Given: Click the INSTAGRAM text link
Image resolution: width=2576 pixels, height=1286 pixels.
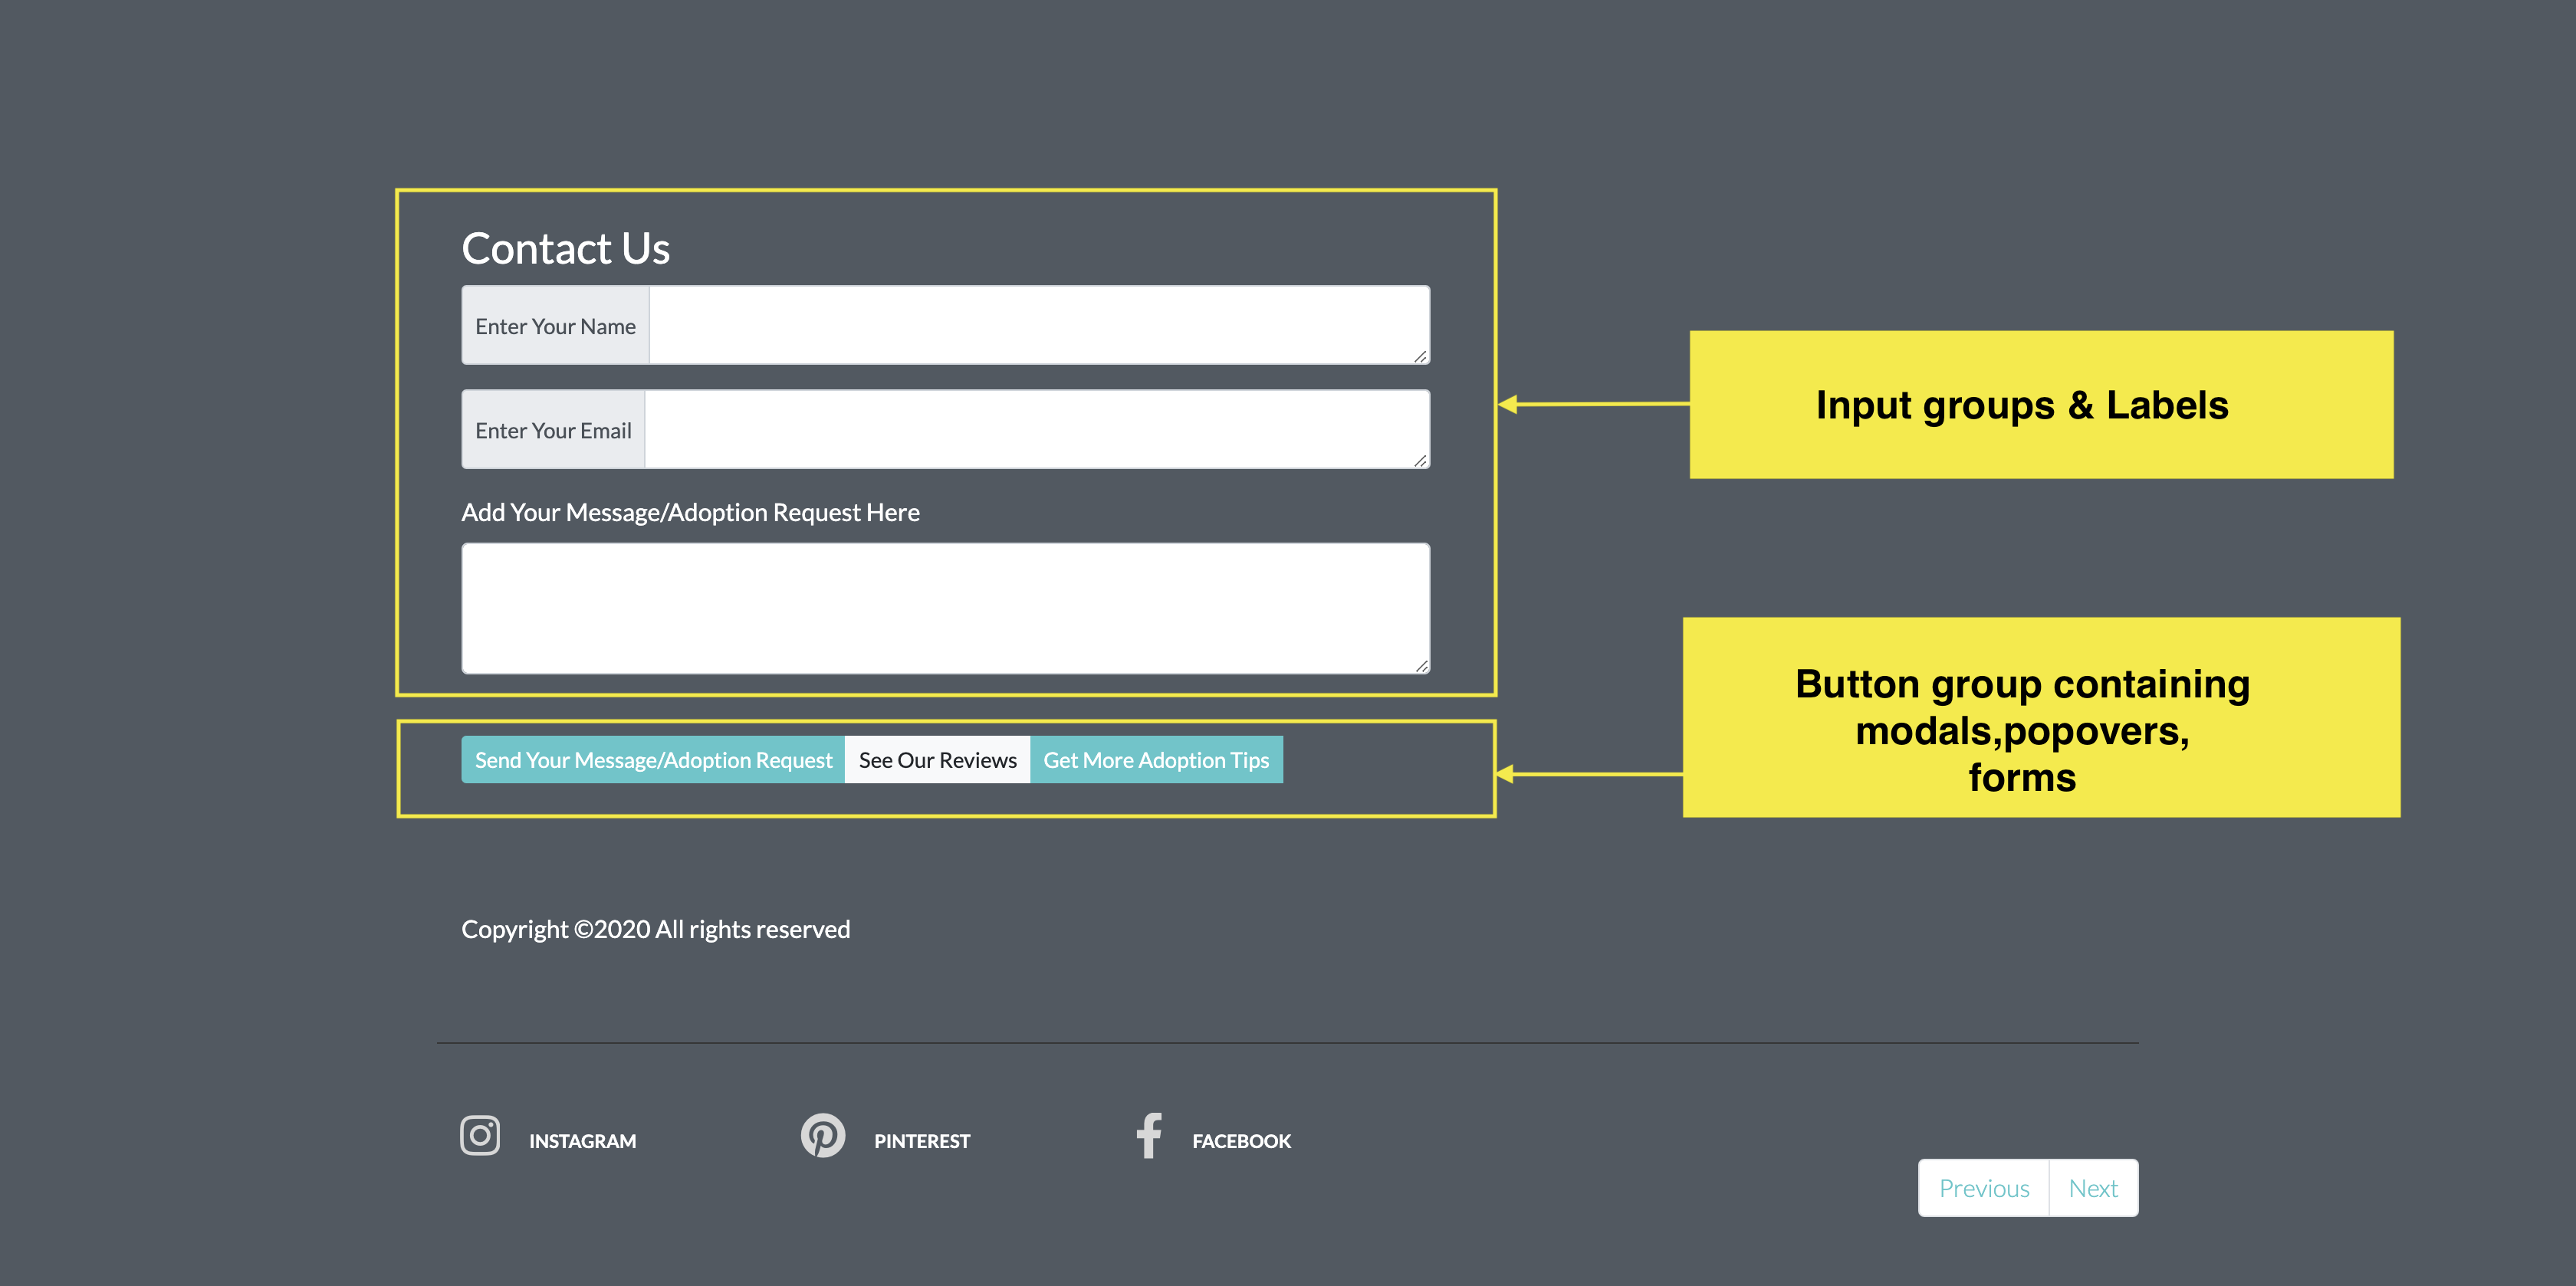Looking at the screenshot, I should coord(582,1140).
